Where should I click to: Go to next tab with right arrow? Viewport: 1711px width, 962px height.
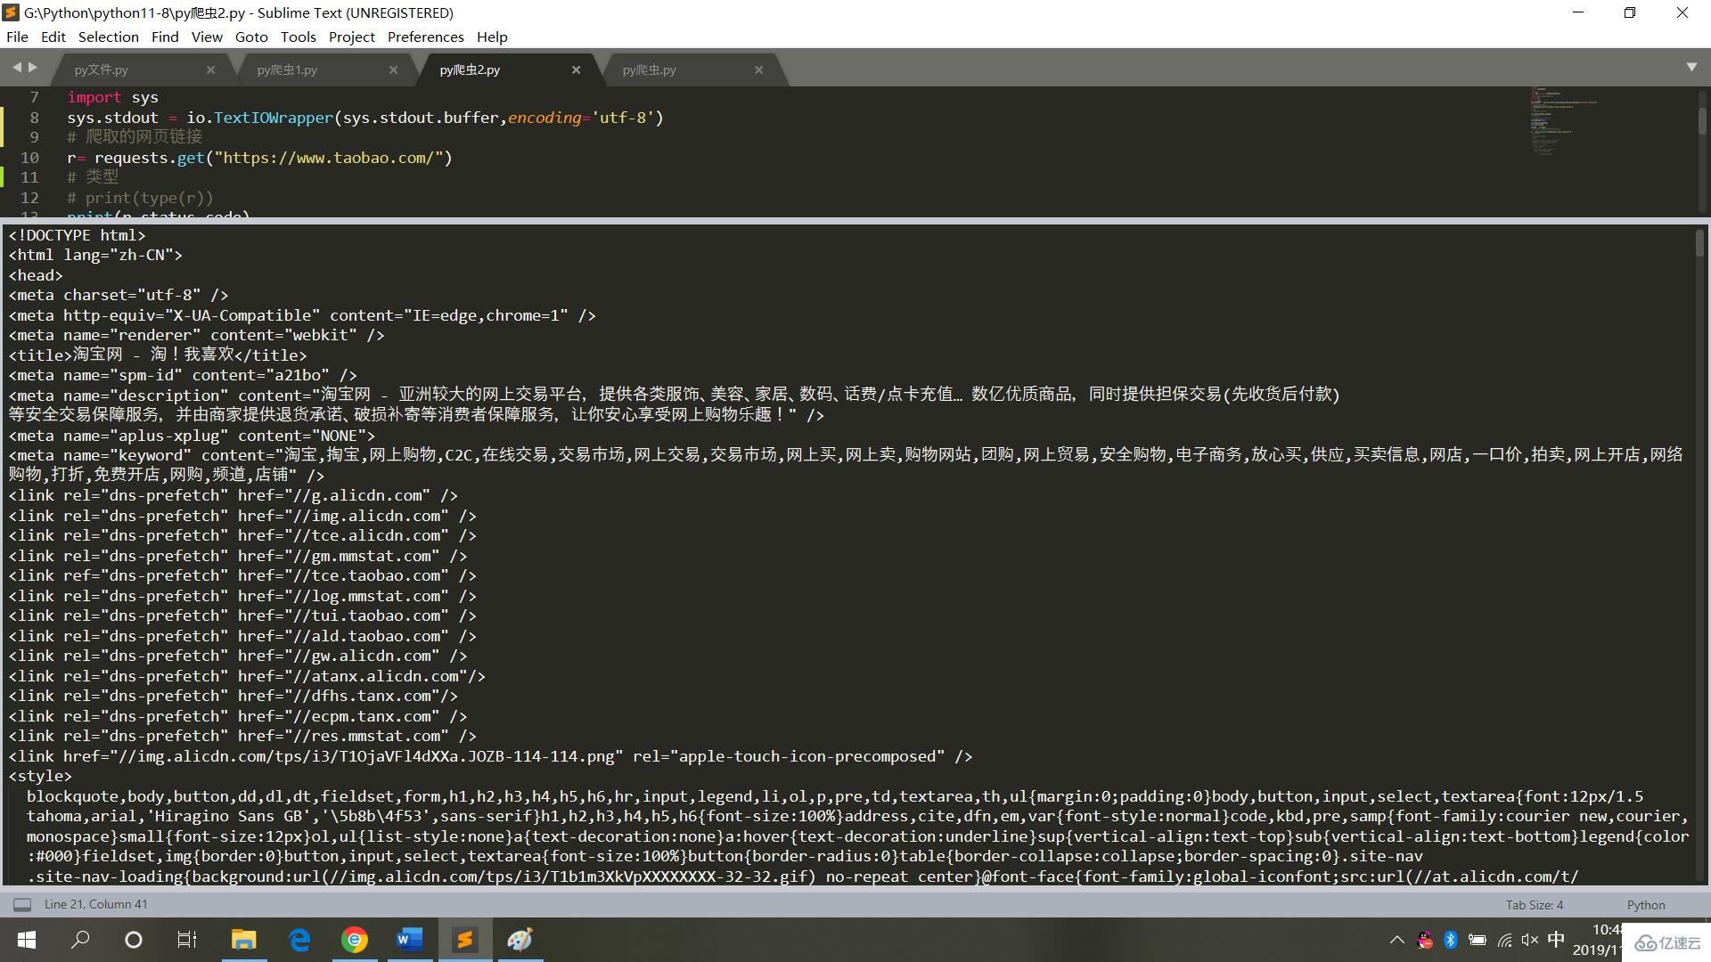(x=33, y=68)
